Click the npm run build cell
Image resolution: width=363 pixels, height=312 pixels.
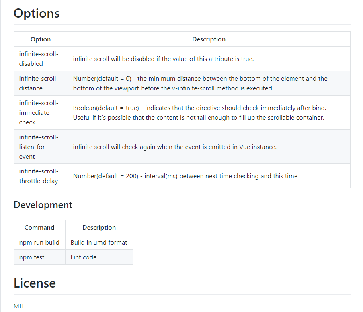coord(39,242)
